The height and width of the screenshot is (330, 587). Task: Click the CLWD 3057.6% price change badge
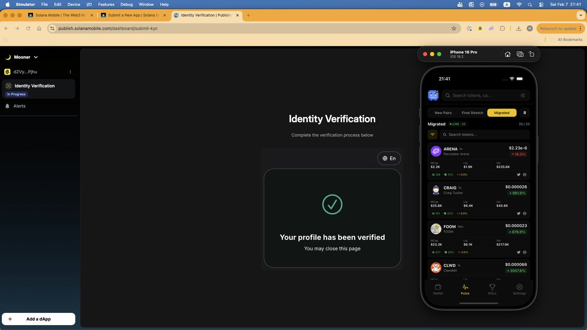tap(516, 270)
